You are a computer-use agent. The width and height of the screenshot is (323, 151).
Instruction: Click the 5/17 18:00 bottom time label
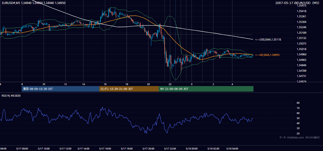(x=127, y=149)
